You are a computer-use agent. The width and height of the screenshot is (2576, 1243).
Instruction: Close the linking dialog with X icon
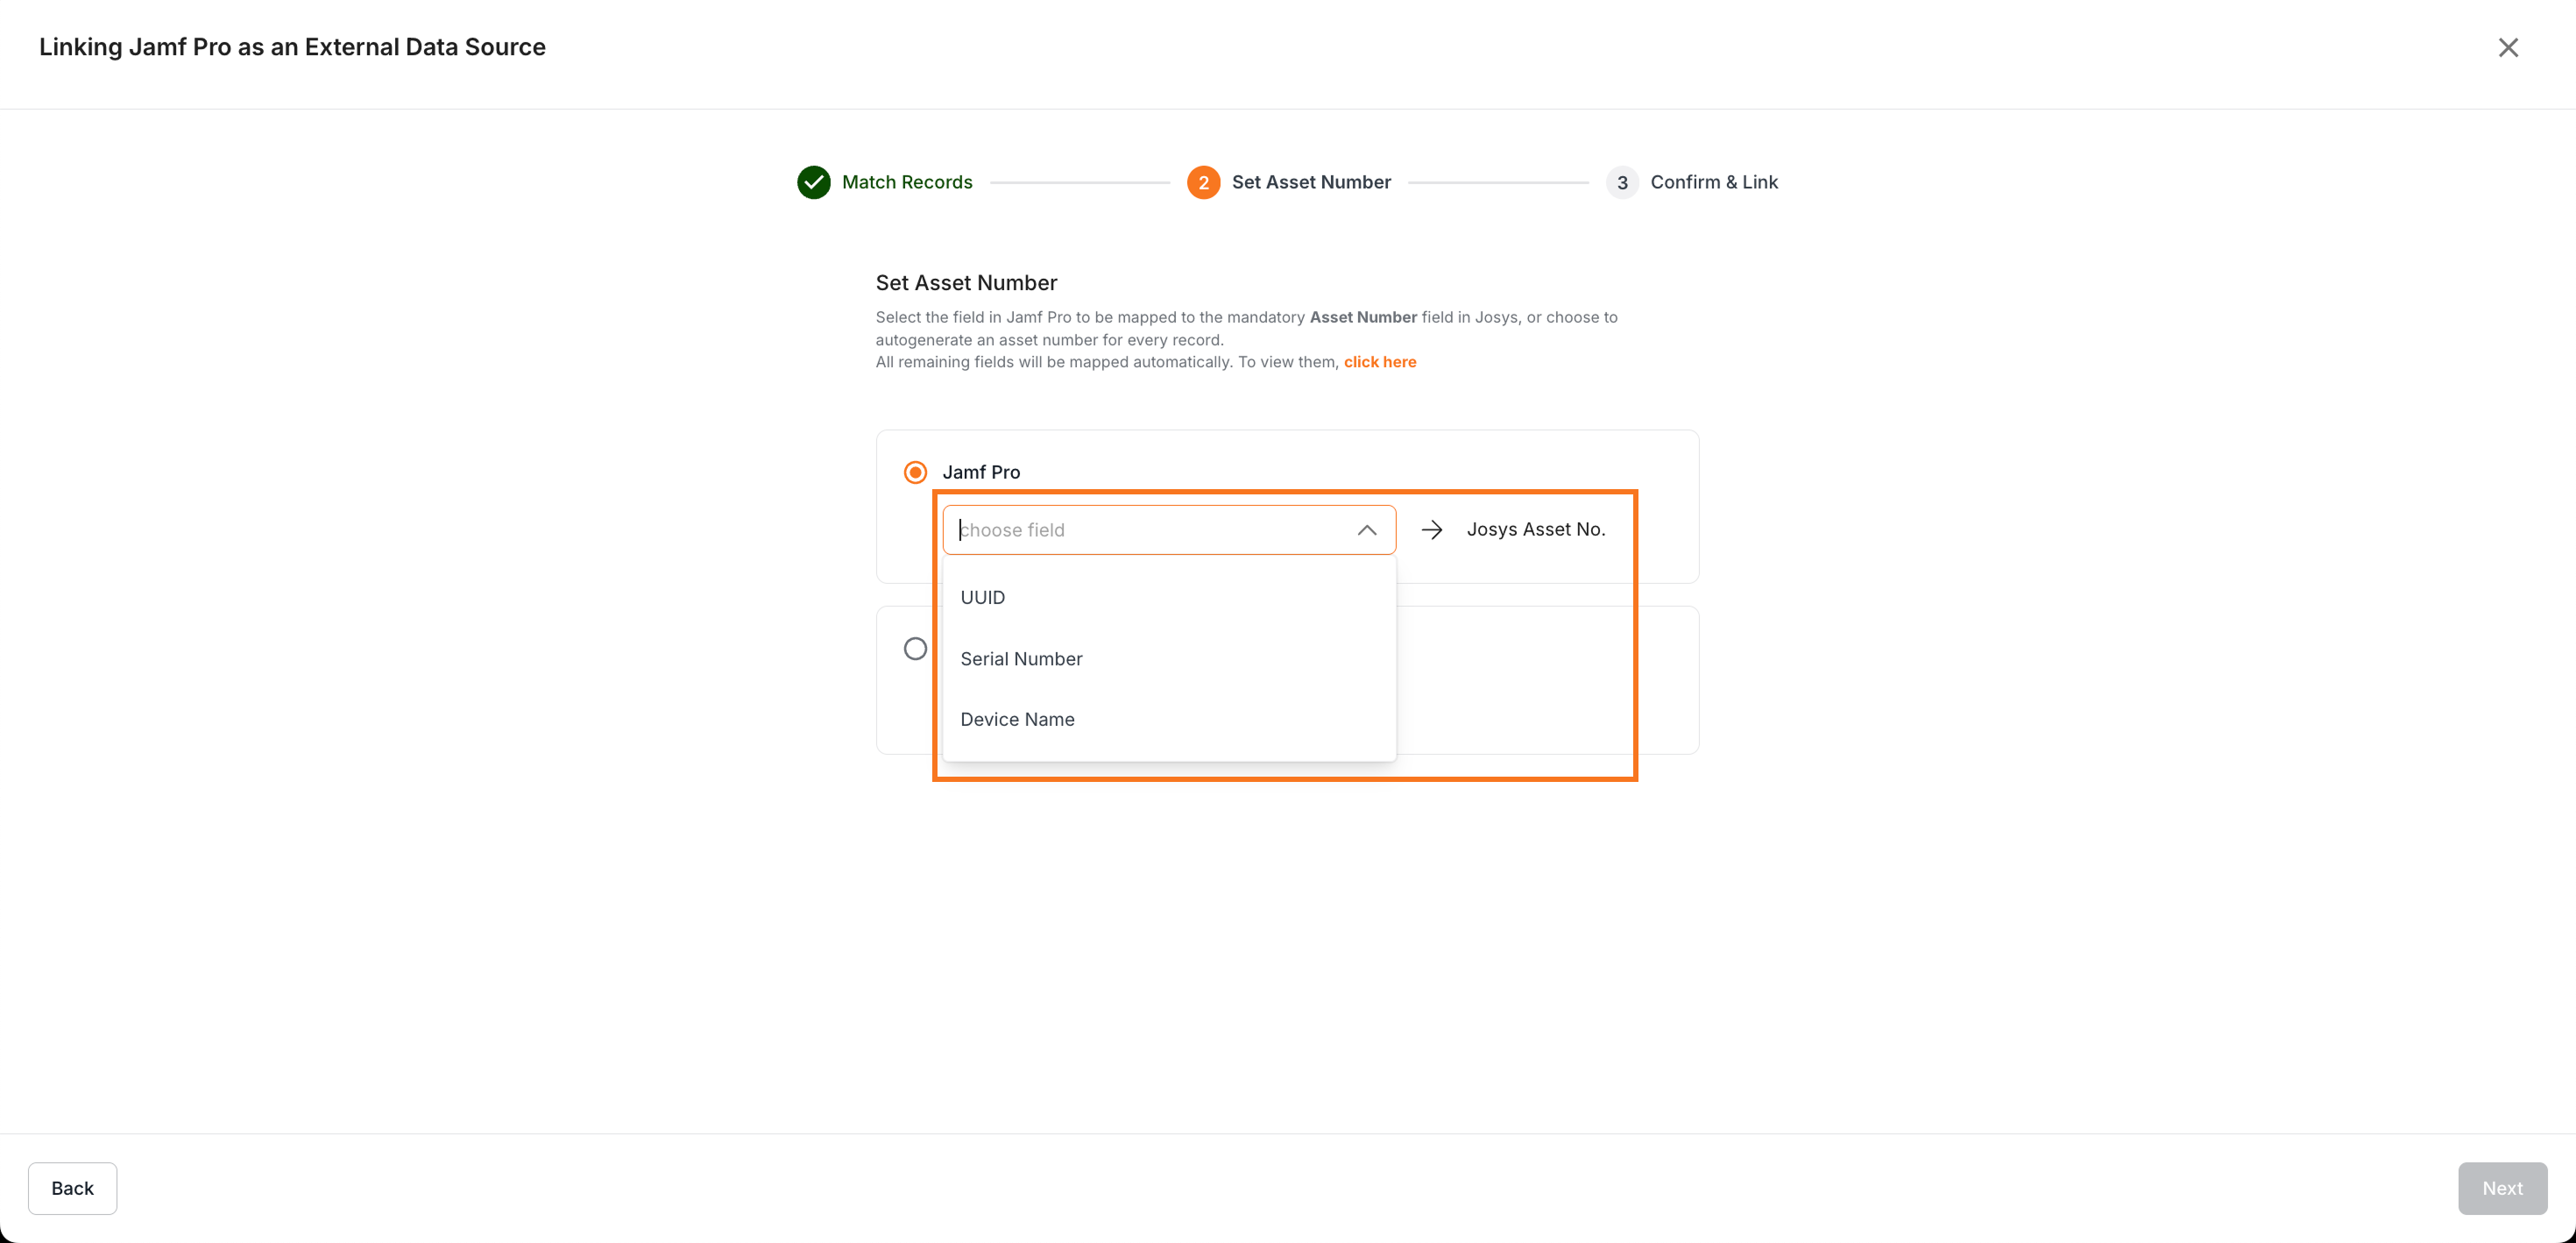click(2507, 47)
